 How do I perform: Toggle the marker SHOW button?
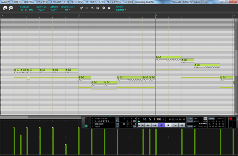click(211, 118)
